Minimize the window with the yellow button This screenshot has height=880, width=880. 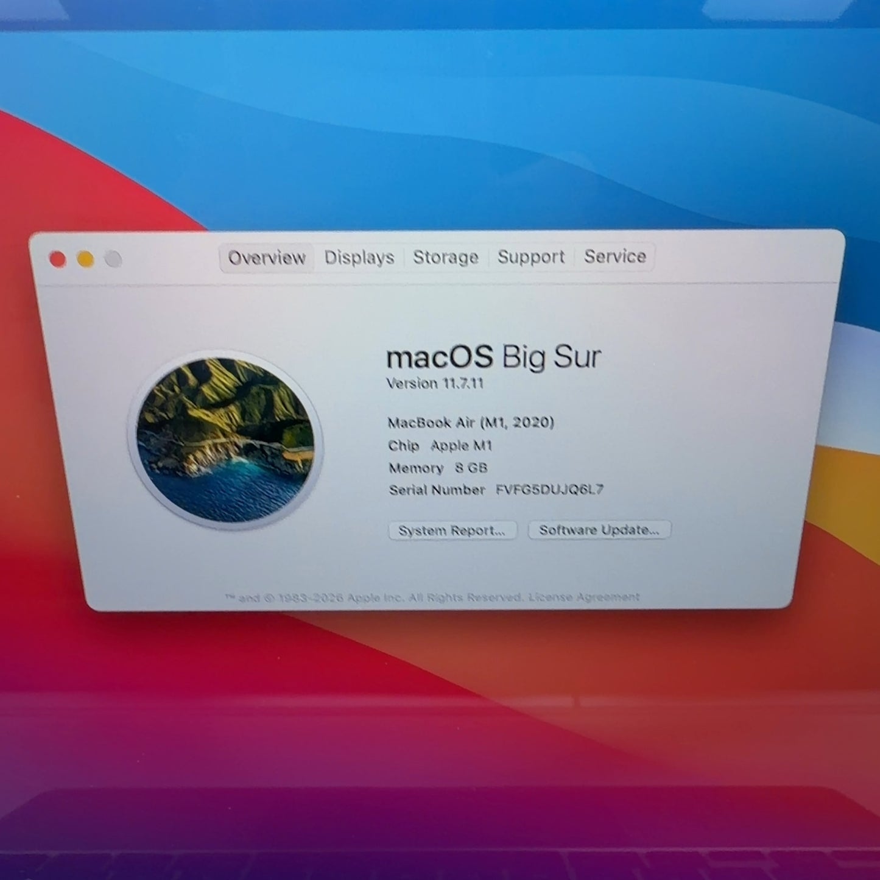tap(85, 260)
